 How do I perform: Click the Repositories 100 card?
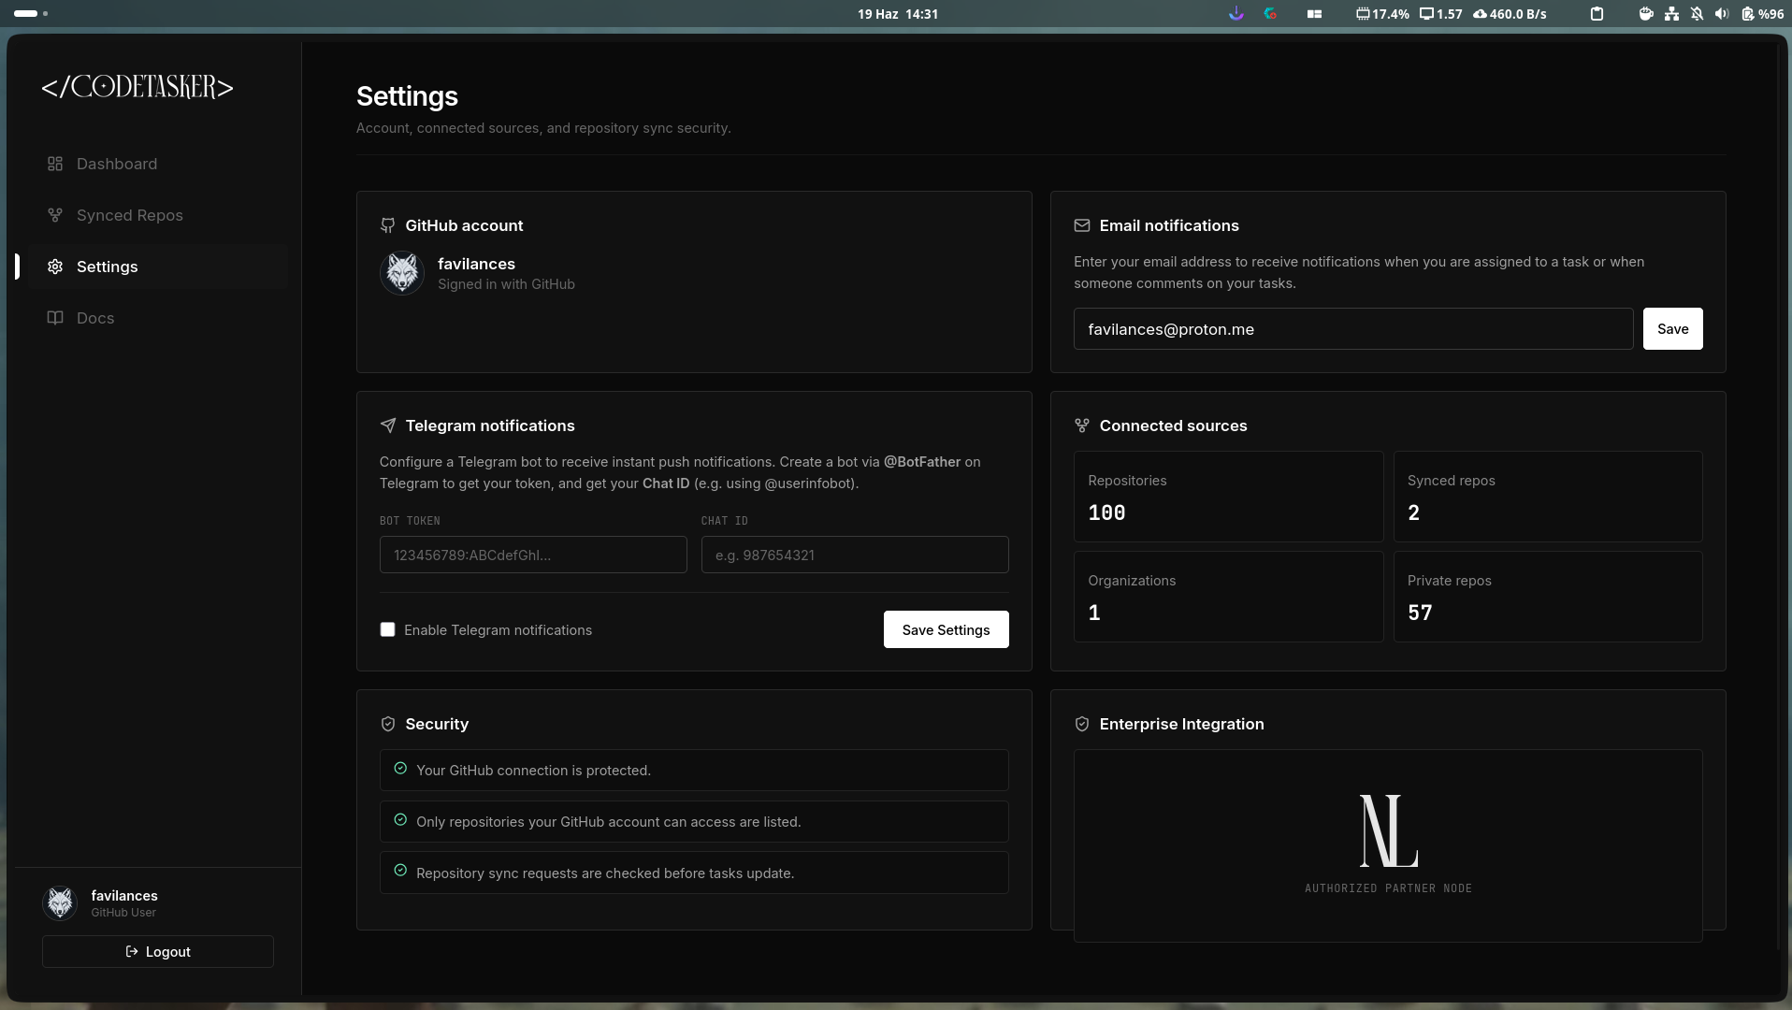pyautogui.click(x=1228, y=497)
